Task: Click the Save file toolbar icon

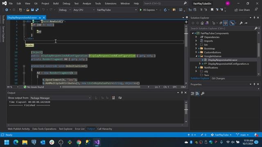Action: (x=32, y=10)
